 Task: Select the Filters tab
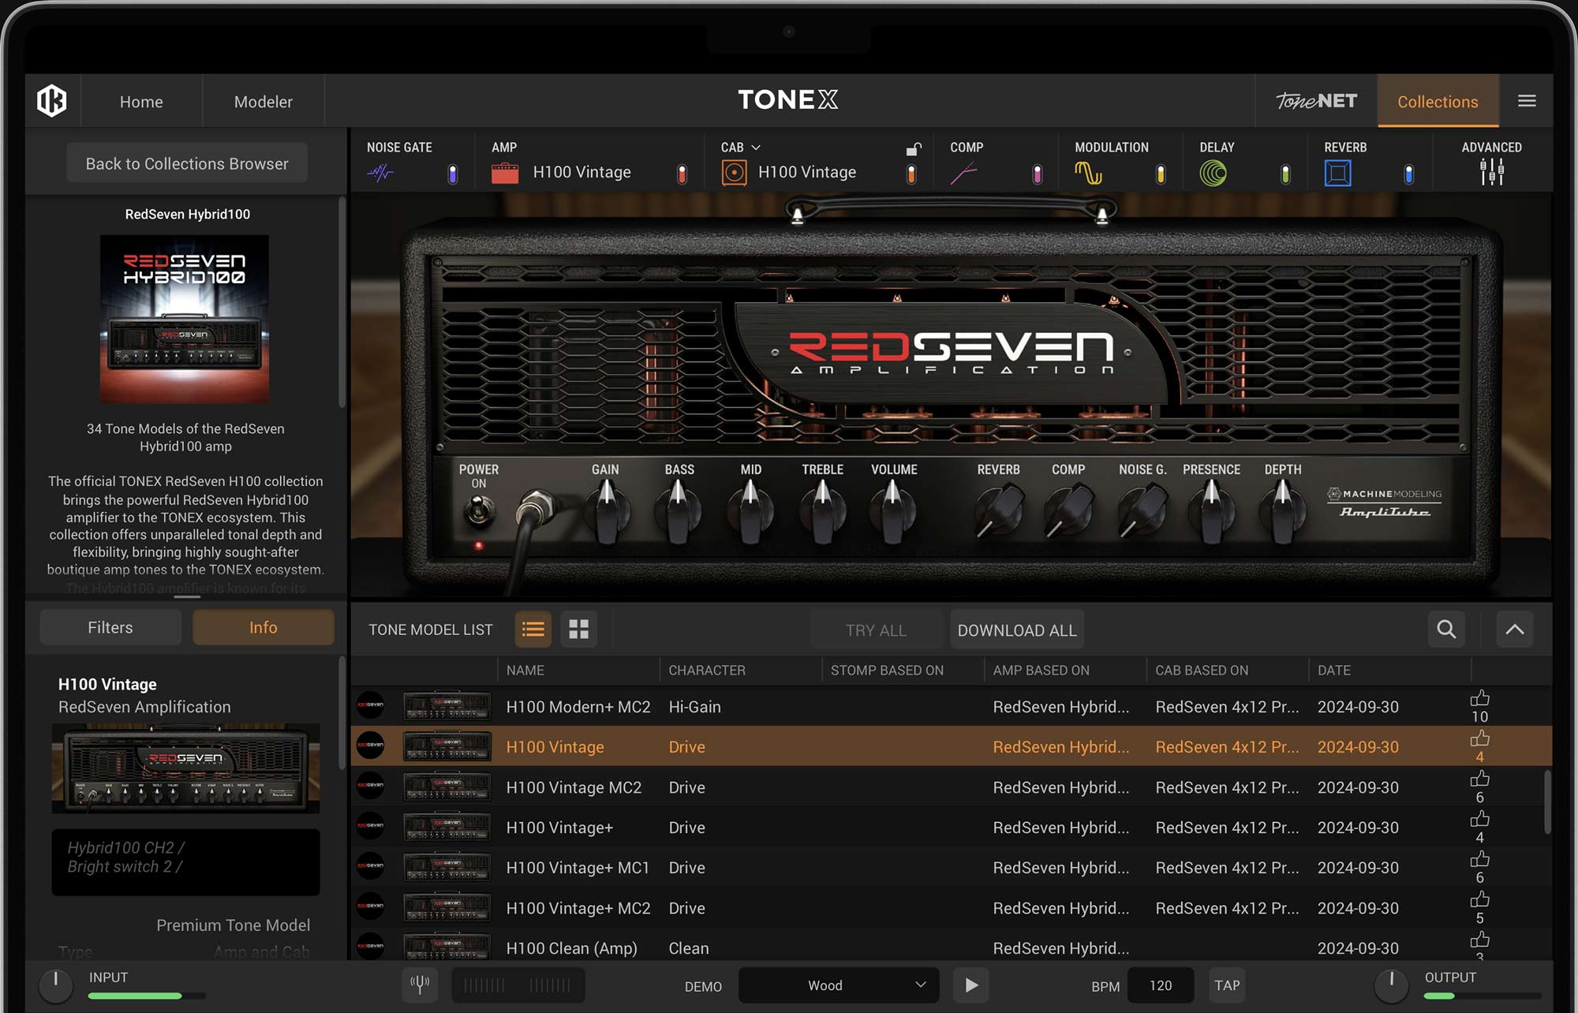point(110,626)
